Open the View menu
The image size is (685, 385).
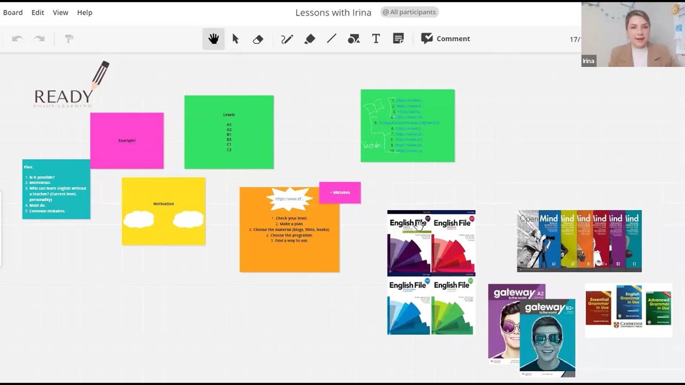click(60, 12)
